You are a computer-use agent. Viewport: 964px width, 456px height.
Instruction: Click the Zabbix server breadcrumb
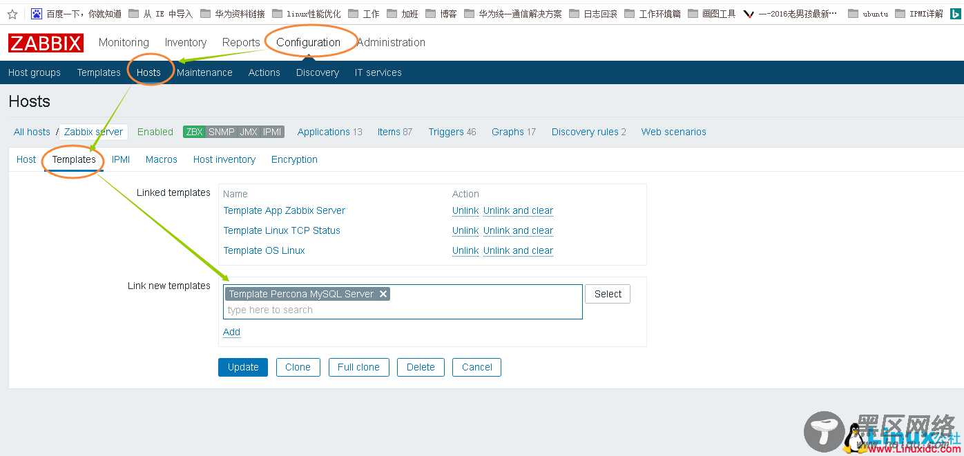point(94,132)
